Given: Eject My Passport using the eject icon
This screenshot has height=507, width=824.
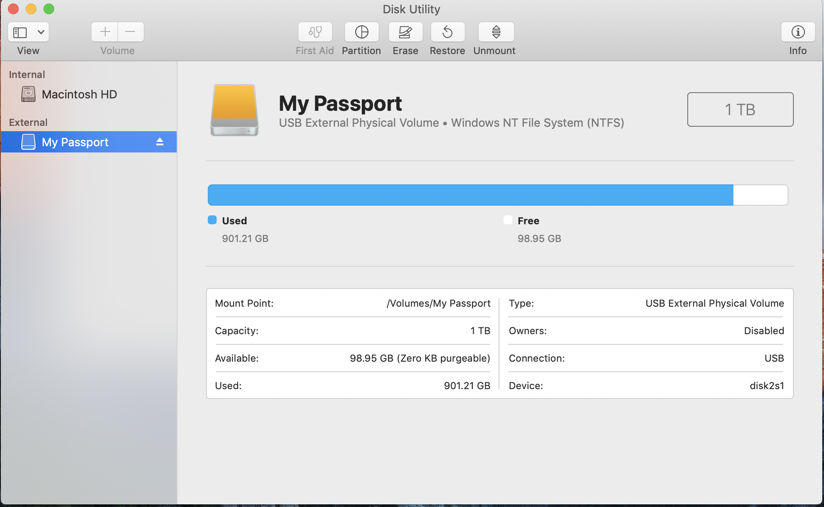Looking at the screenshot, I should tap(160, 142).
